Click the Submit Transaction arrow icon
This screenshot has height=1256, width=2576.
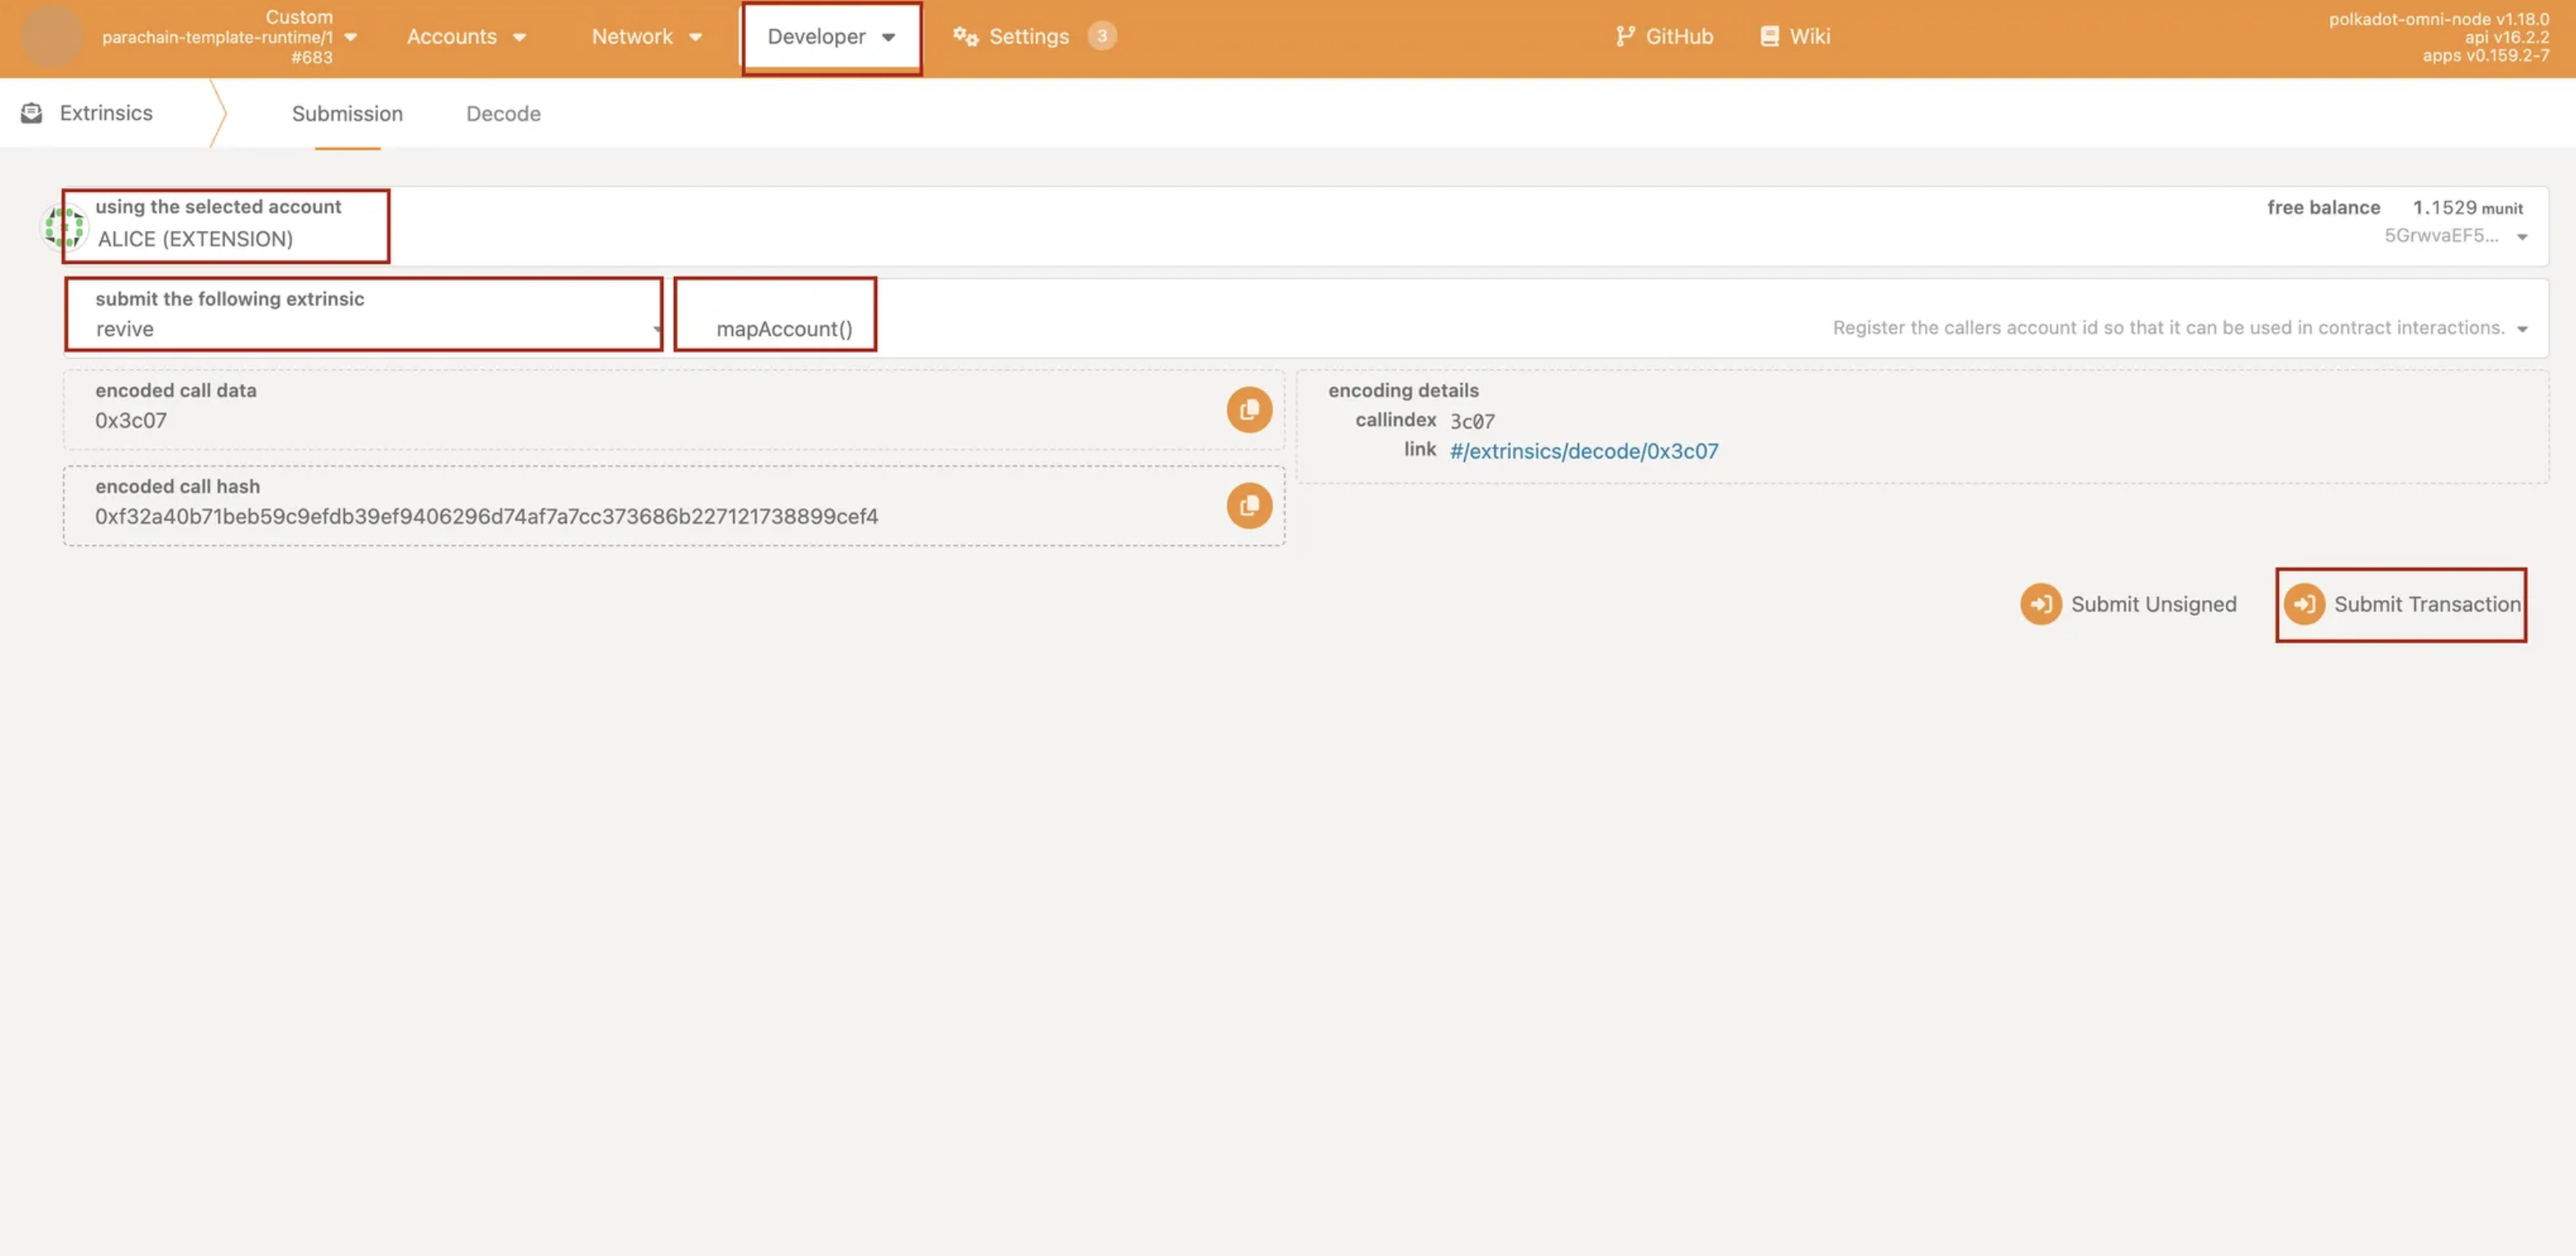pyautogui.click(x=2304, y=604)
